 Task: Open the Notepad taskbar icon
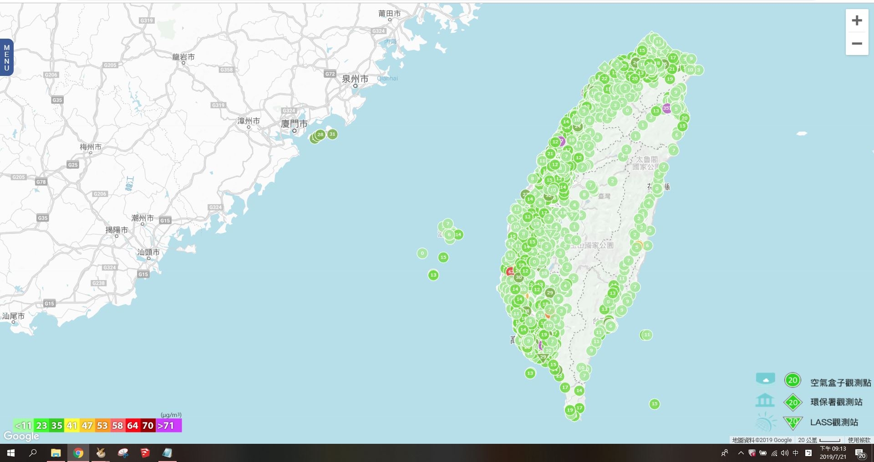(167, 453)
